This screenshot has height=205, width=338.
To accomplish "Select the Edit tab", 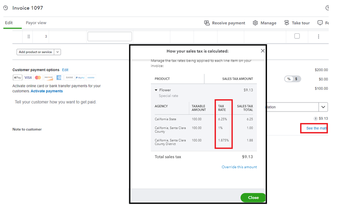I will (x=9, y=23).
